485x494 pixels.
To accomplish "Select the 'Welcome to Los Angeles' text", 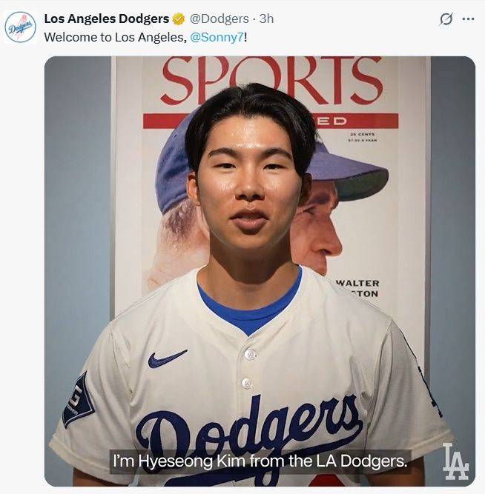I will (114, 38).
